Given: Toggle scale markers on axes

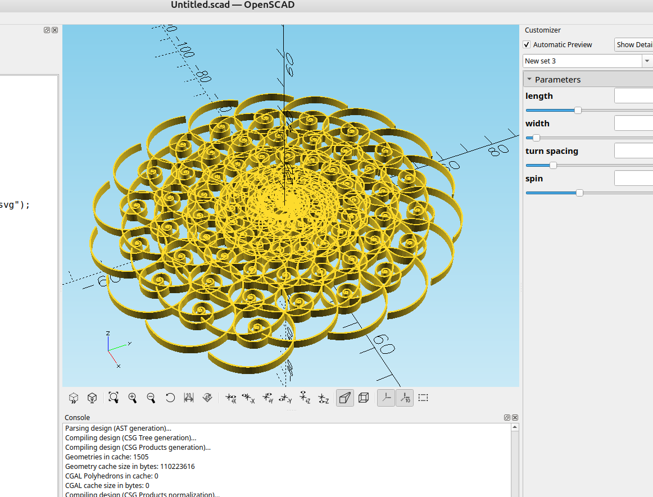Looking at the screenshot, I should click(405, 398).
